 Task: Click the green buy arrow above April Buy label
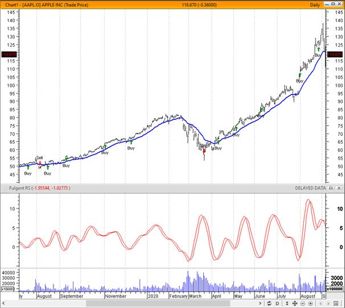(219, 142)
